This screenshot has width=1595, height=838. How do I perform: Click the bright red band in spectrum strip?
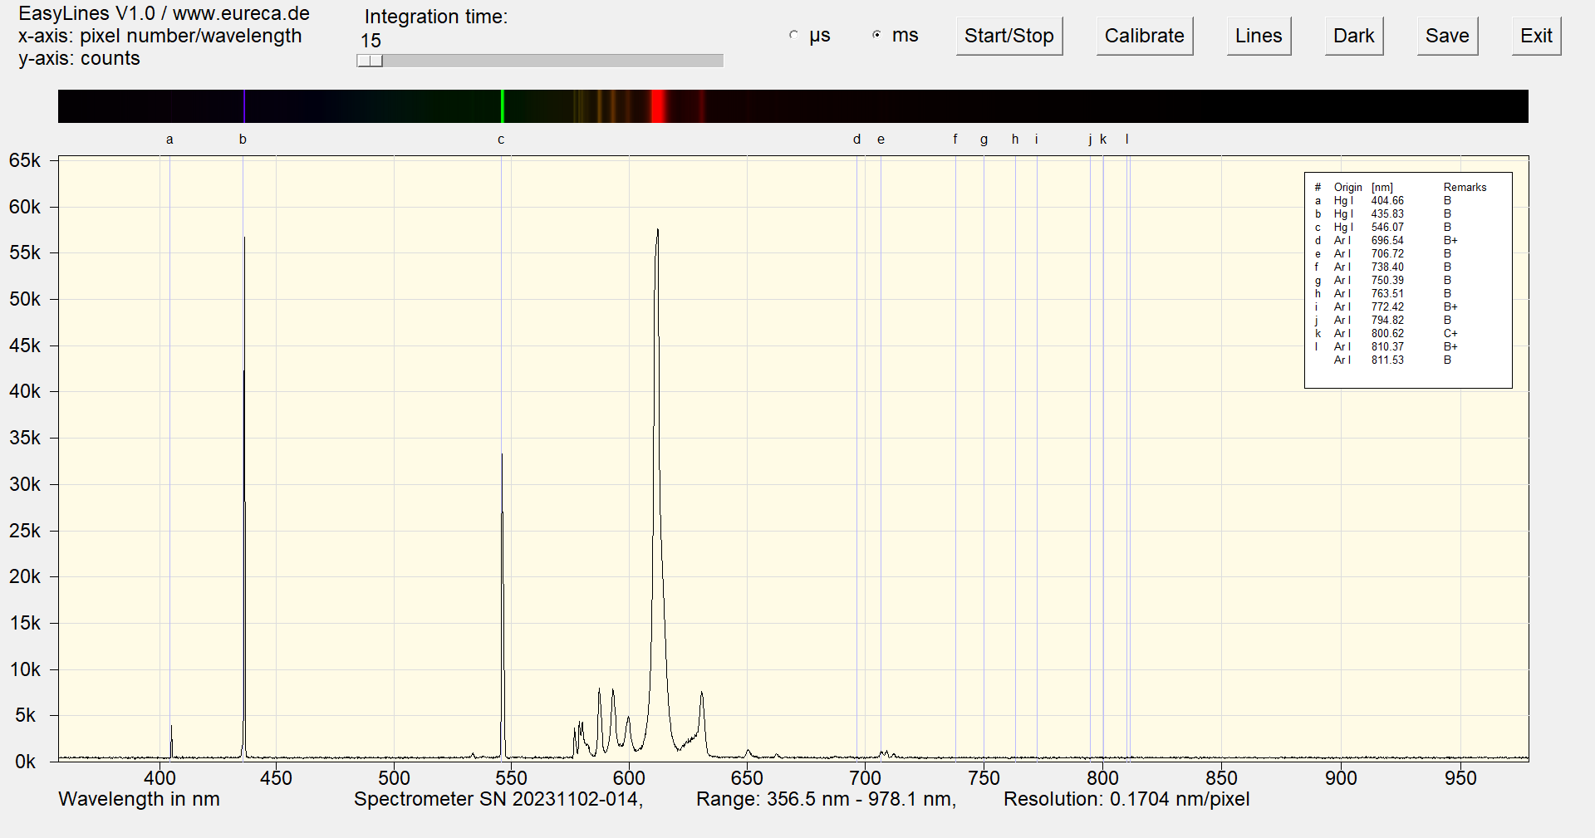[x=658, y=106]
